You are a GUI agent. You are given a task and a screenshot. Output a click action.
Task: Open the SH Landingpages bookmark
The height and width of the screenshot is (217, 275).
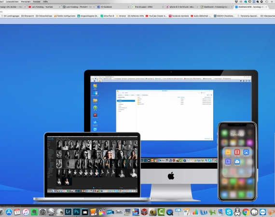[10, 16]
